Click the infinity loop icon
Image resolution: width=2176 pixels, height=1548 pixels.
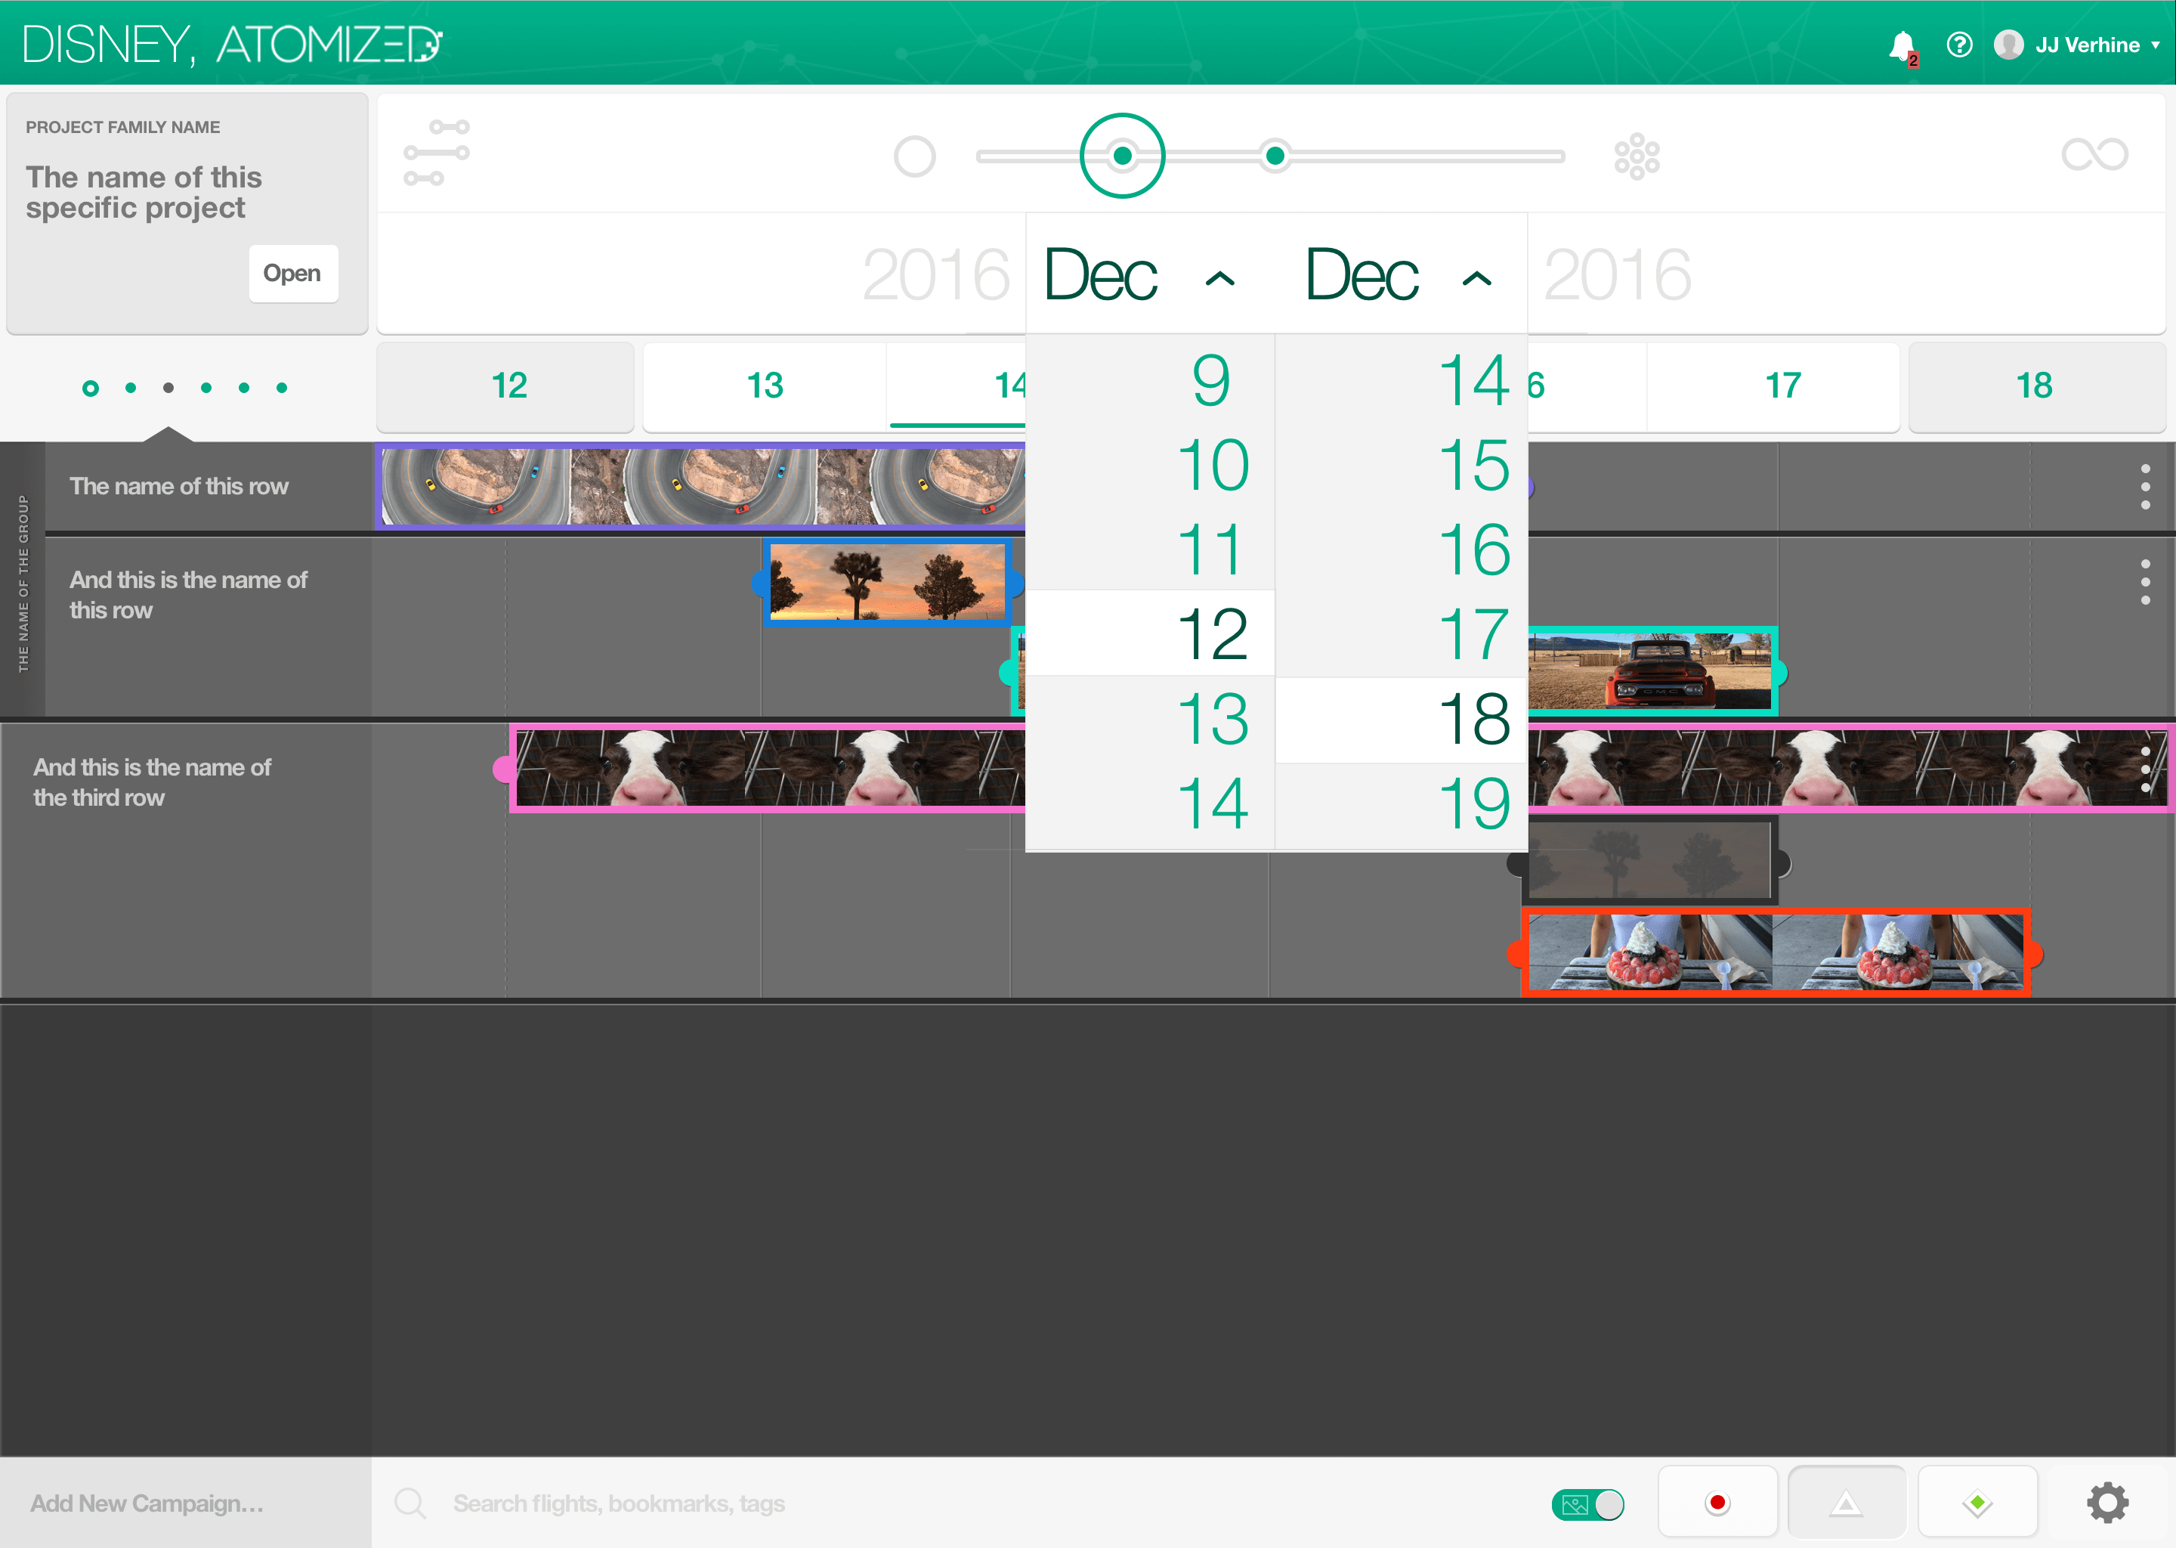[x=2094, y=154]
